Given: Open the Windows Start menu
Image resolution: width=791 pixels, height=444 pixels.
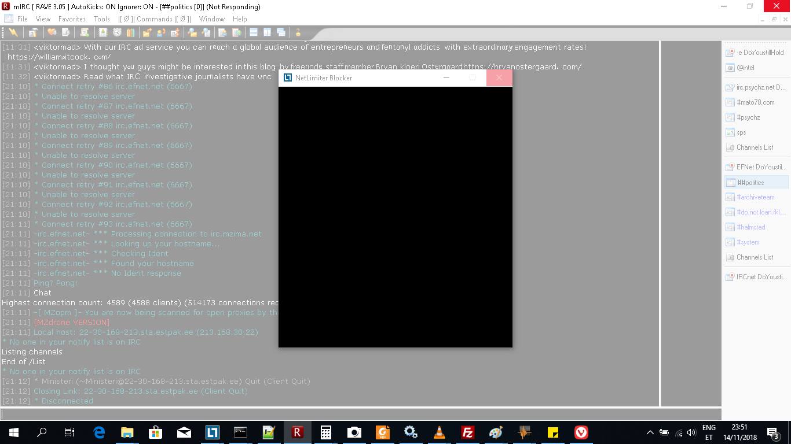Looking at the screenshot, I should coord(14,432).
